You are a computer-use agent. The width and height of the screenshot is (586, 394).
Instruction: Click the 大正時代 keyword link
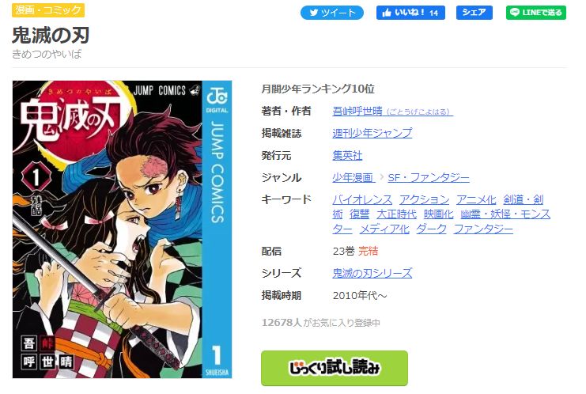[396, 214]
